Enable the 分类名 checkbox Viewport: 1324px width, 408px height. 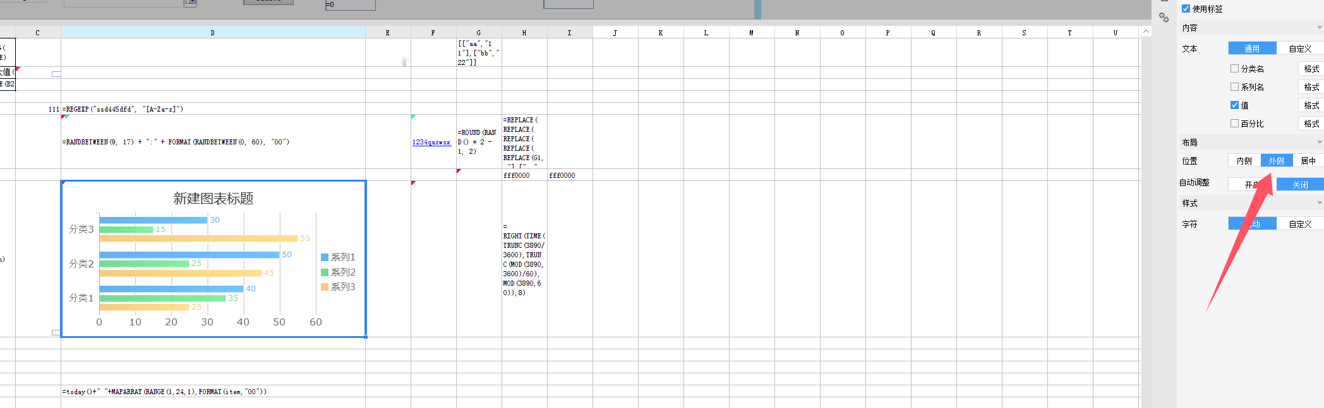tap(1234, 69)
